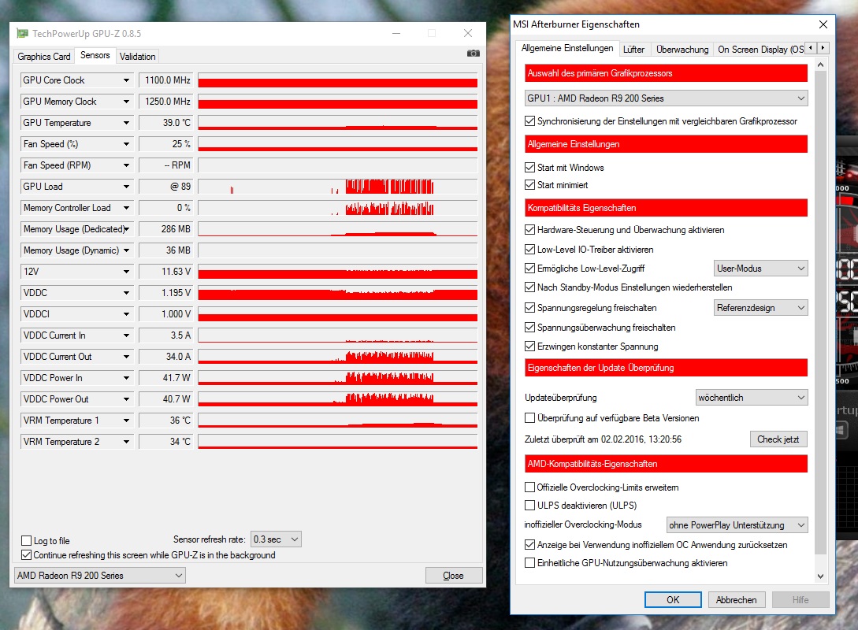
Task: Minimize the GPU-Z window
Action: click(396, 33)
